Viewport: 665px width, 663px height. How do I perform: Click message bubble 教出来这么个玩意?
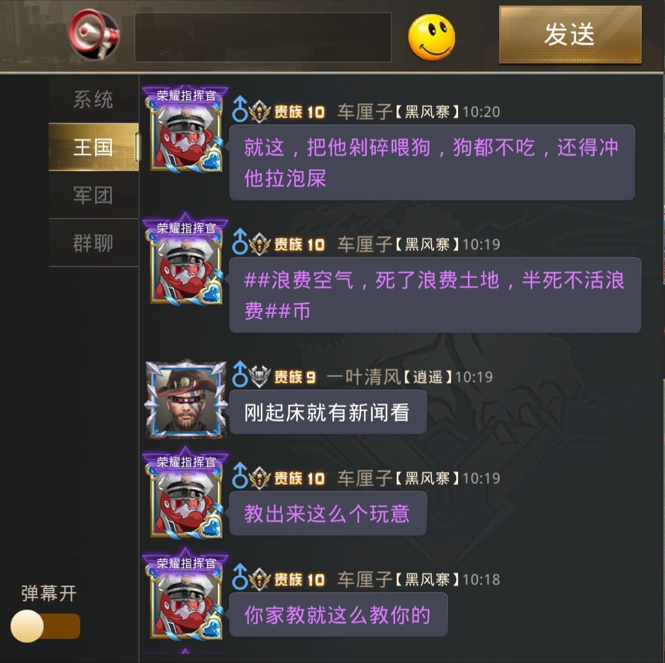[x=327, y=513]
